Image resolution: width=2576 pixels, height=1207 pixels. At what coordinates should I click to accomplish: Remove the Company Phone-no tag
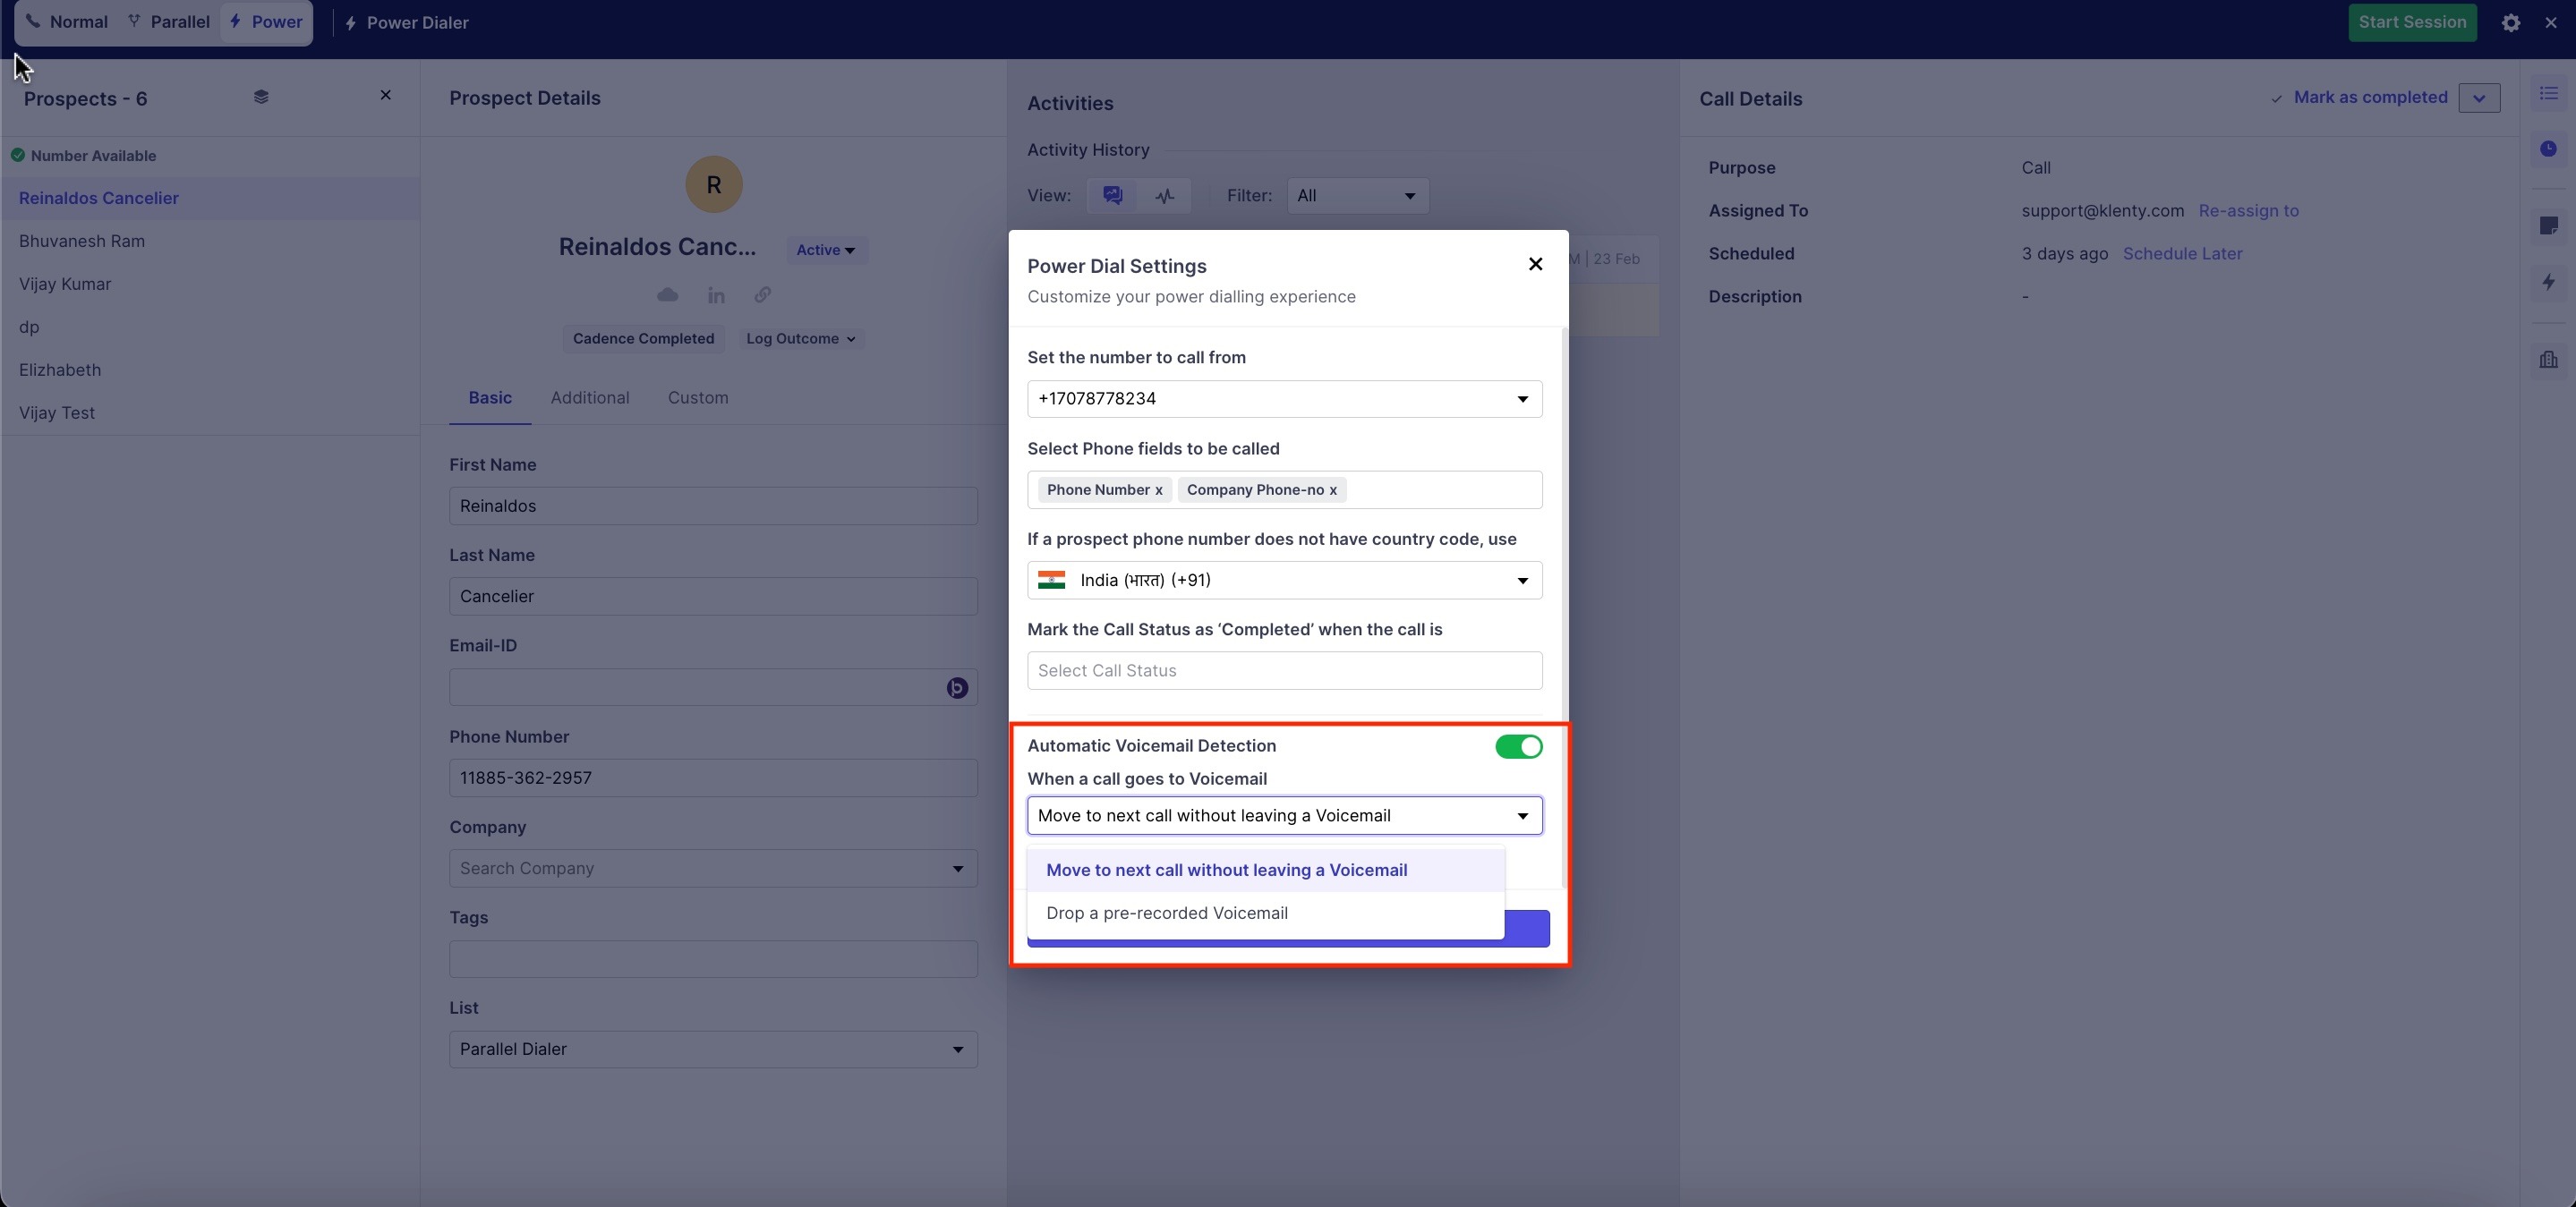(1333, 490)
